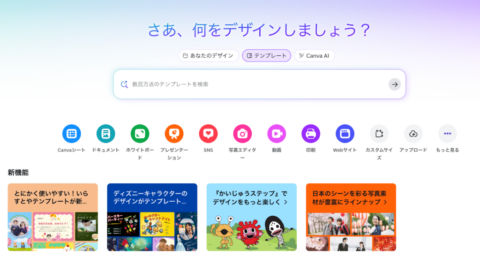Viewport: 480px width, 265px height.
Task: Select the SNS heart icon
Action: pyautogui.click(x=208, y=134)
